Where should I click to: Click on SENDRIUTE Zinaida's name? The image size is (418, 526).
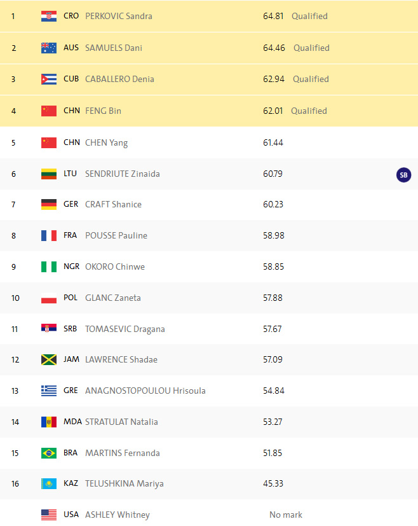pyautogui.click(x=123, y=174)
